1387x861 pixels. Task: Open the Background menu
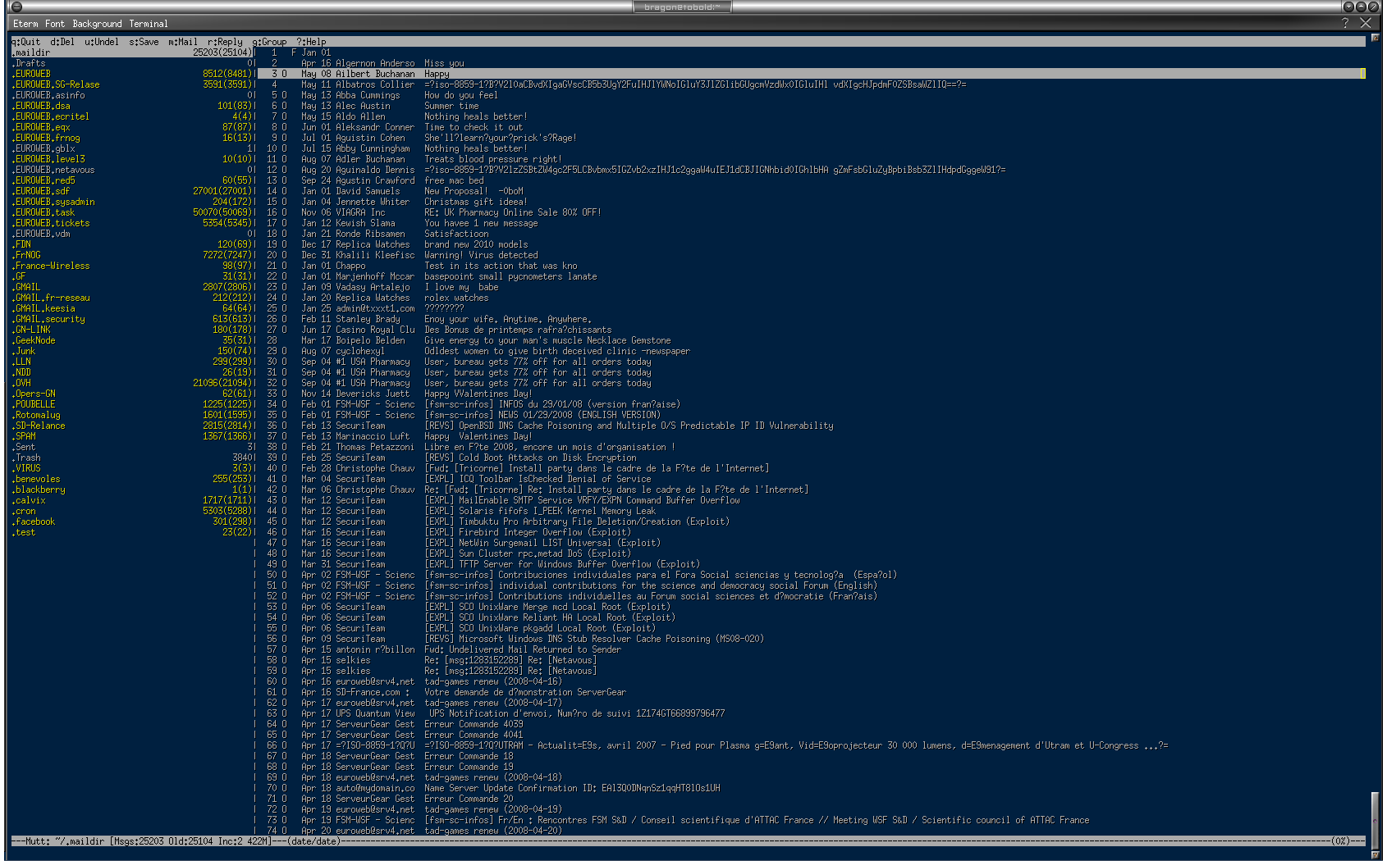(97, 24)
